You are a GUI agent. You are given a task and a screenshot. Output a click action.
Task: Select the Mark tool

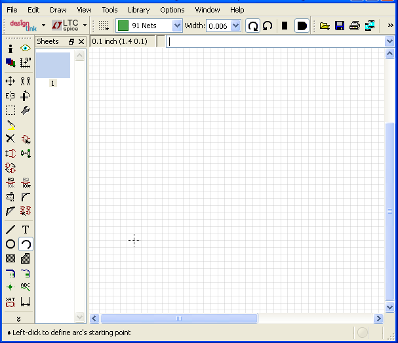click(26, 62)
